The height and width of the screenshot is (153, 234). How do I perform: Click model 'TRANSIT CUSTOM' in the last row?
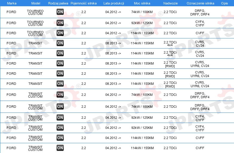[x=35, y=148]
